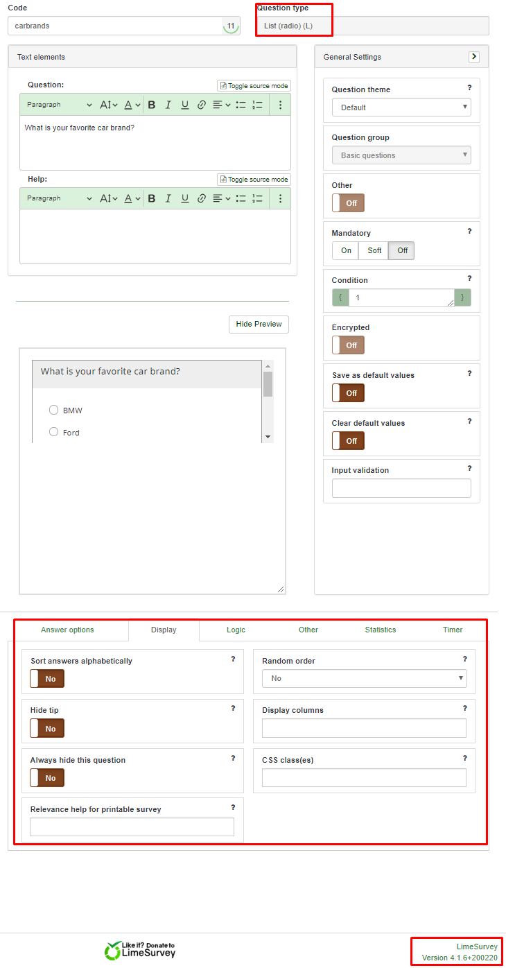Toggle Clear default values switch
Image resolution: width=506 pixels, height=968 pixels.
coord(348,441)
